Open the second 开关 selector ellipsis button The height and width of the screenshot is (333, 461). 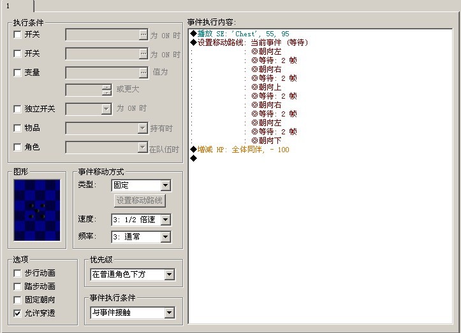(x=143, y=53)
